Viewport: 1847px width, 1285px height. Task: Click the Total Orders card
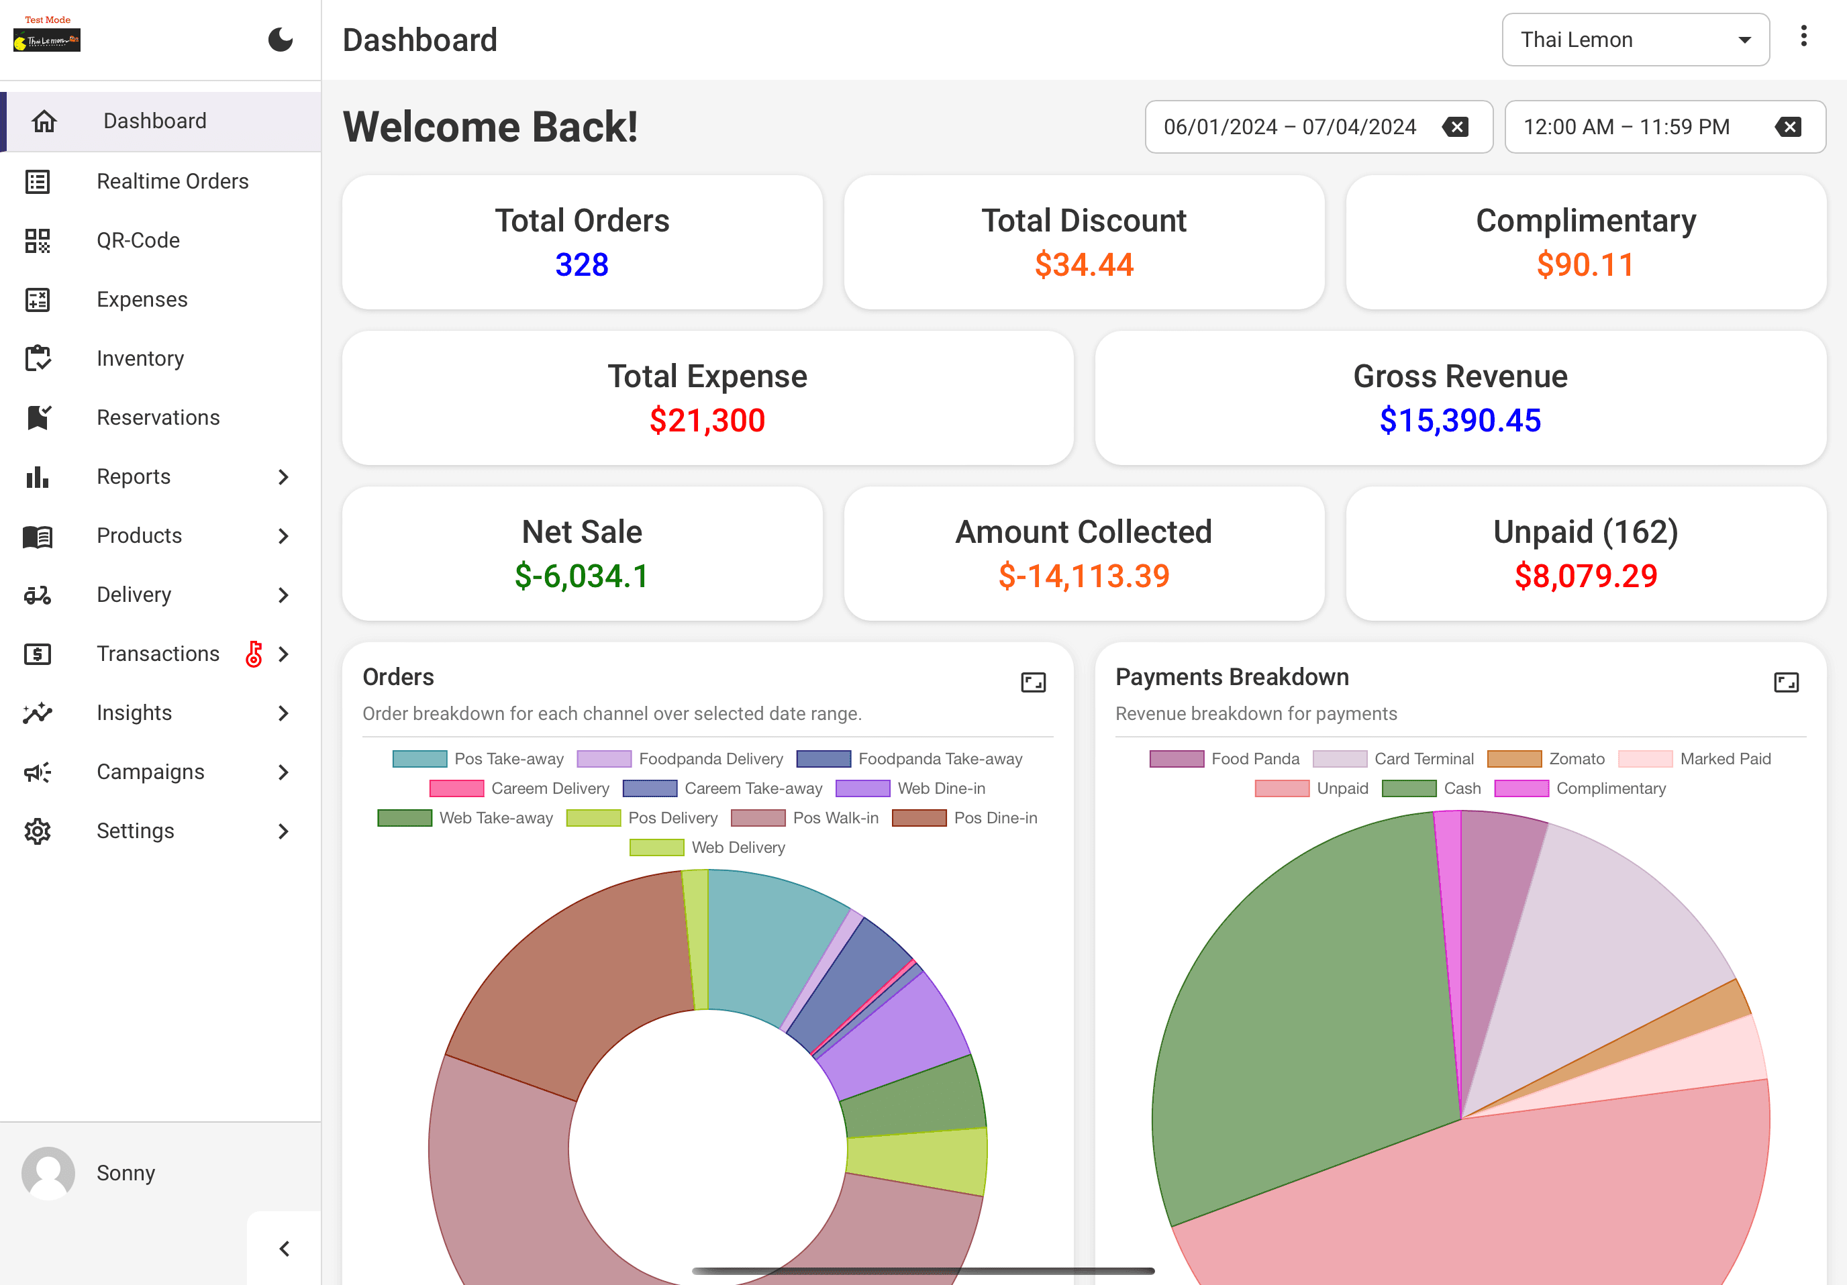(582, 242)
